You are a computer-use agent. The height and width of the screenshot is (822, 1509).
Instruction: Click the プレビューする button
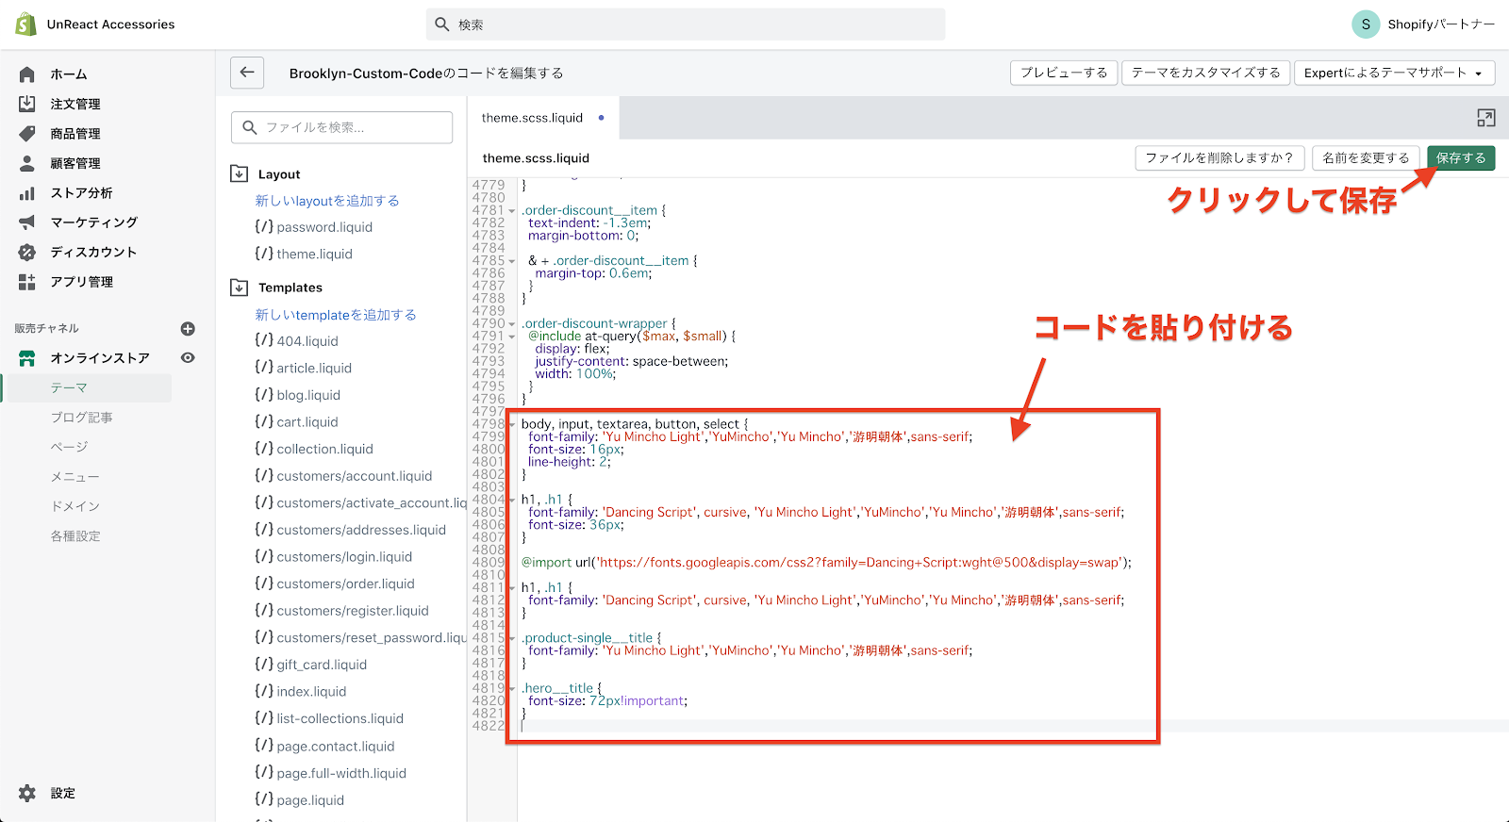(1064, 73)
